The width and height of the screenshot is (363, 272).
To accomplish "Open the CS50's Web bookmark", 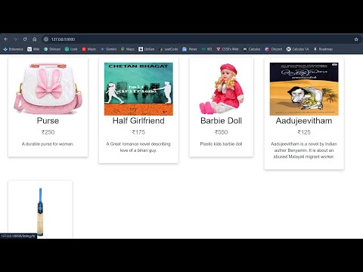I will coord(228,49).
